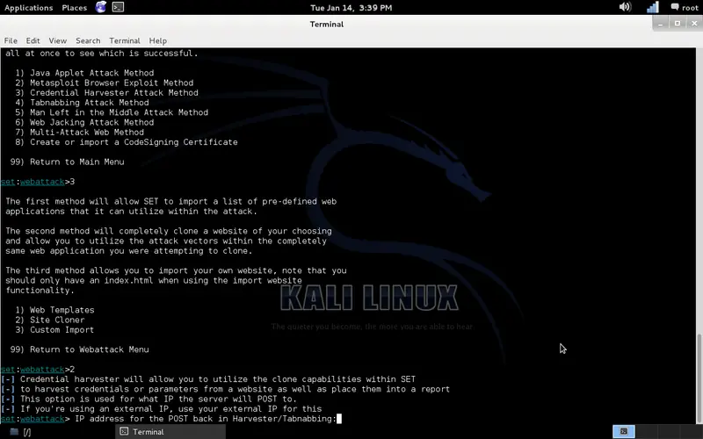Open the volume speaker icon

point(625,7)
